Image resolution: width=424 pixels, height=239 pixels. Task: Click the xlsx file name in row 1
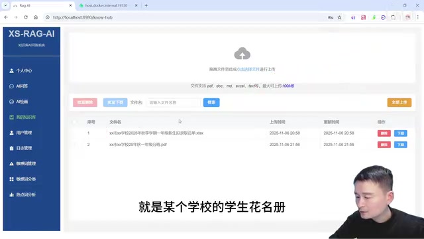[x=156, y=133]
